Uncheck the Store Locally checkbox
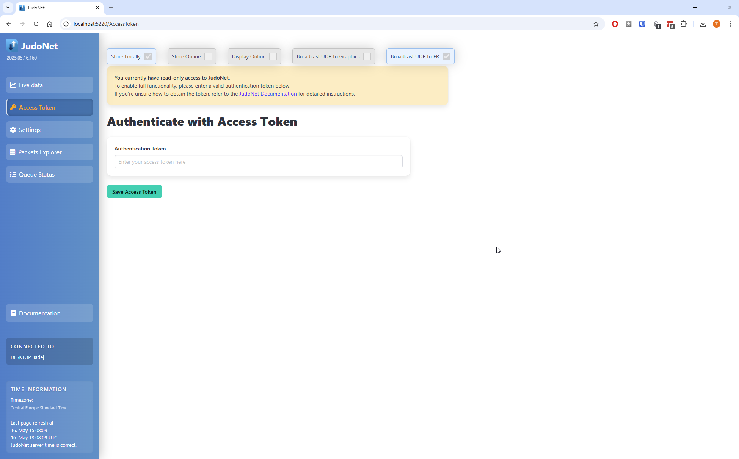Image resolution: width=739 pixels, height=459 pixels. [x=148, y=56]
